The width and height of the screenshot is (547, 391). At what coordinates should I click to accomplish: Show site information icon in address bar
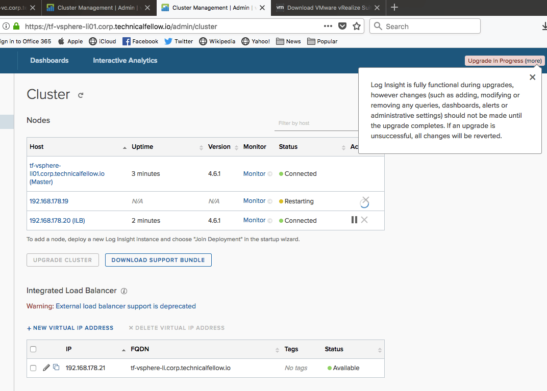[x=6, y=26]
